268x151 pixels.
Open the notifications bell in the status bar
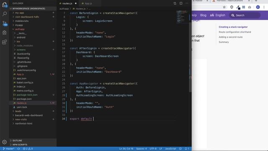click(x=187, y=149)
